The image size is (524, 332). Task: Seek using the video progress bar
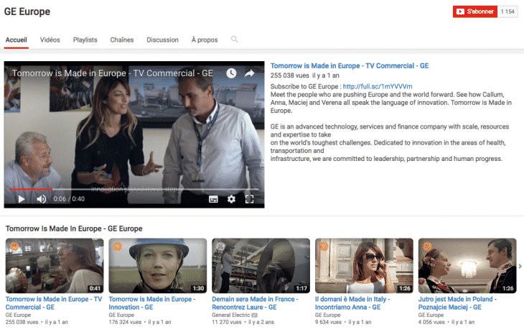pos(134,189)
